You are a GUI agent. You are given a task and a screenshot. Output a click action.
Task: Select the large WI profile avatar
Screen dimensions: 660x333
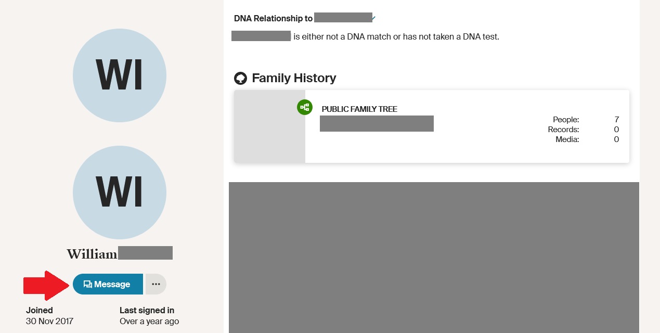pyautogui.click(x=119, y=193)
